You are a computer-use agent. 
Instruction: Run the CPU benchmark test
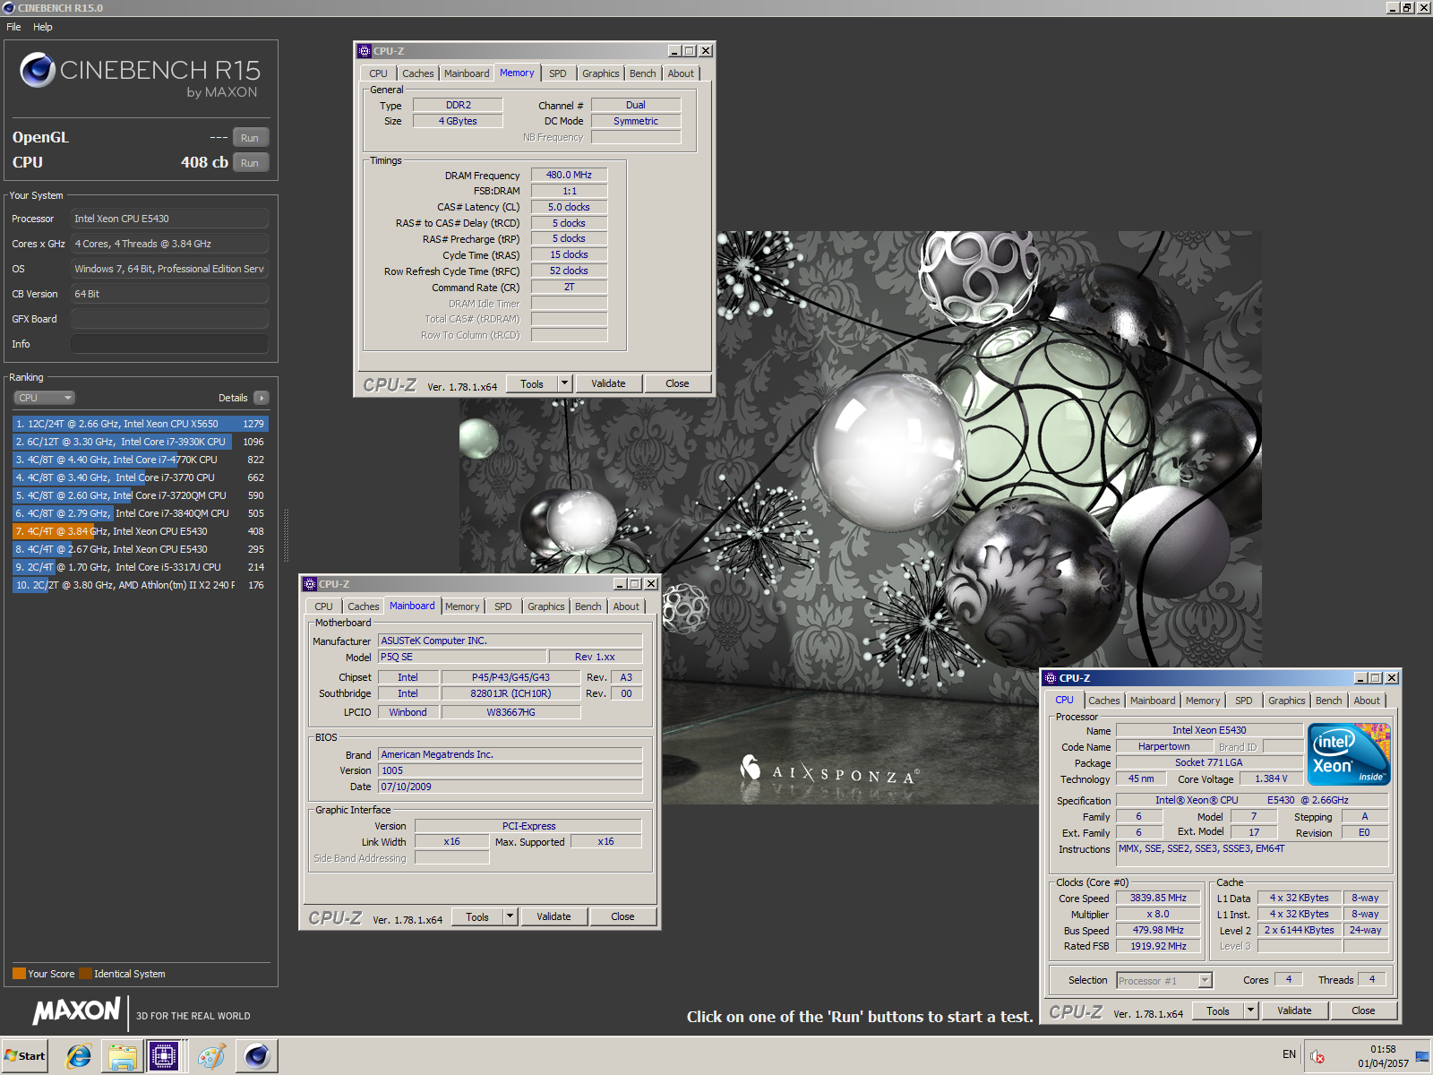(250, 163)
